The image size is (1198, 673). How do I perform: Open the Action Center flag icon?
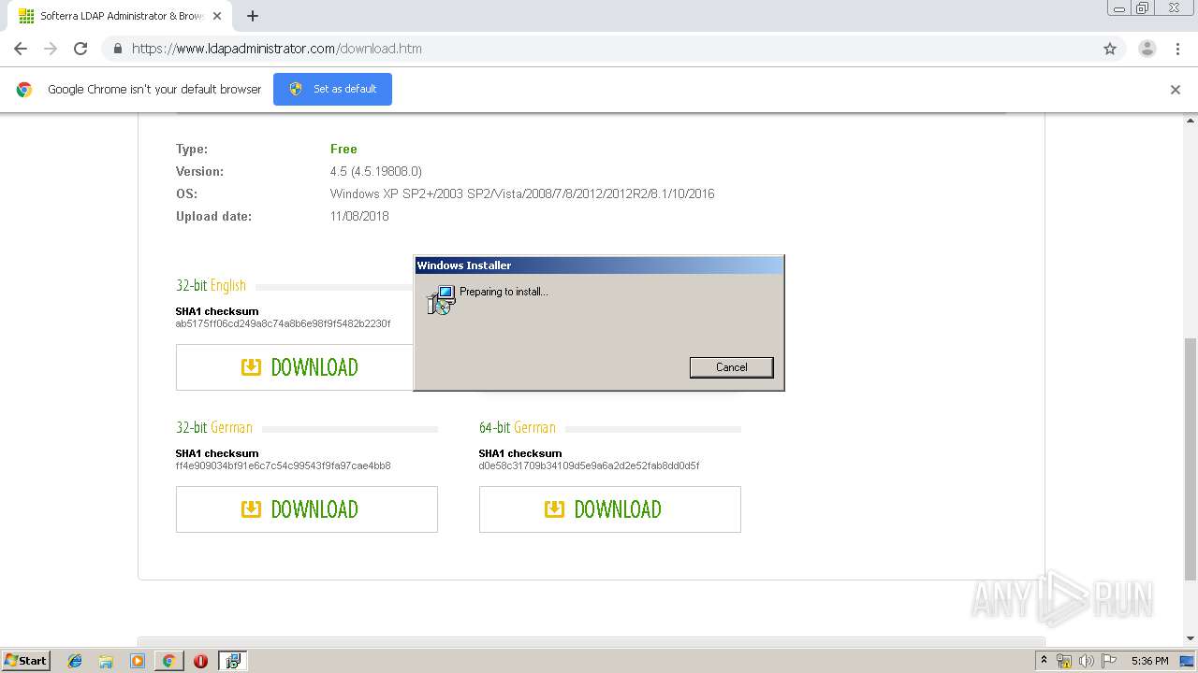(x=1109, y=661)
